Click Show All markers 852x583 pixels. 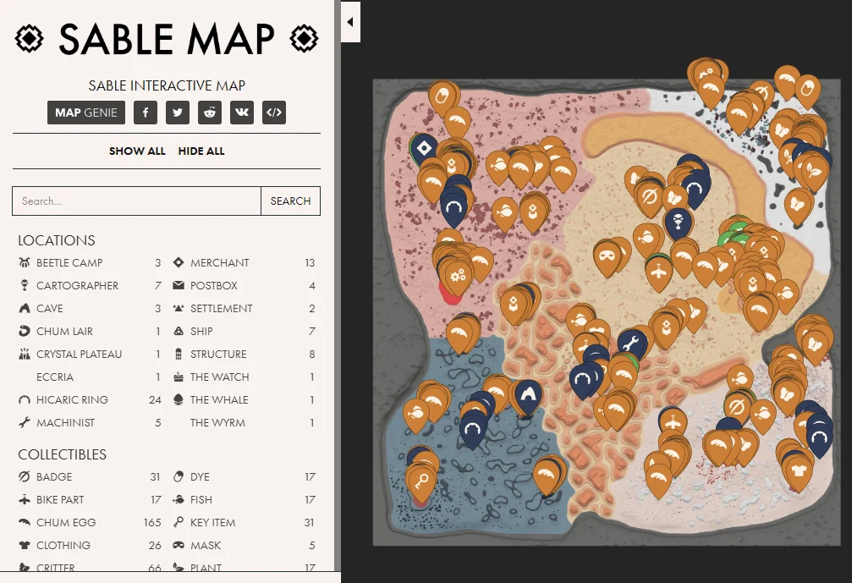(x=137, y=151)
